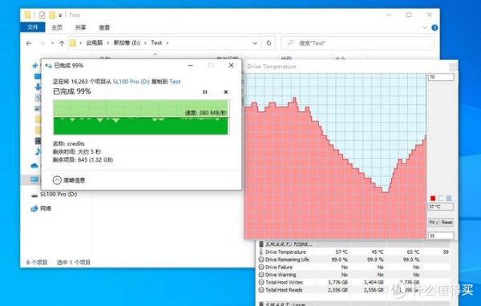This screenshot has width=481, height=306.
Task: Click the Reset button on the temperature graph
Action: (x=447, y=223)
